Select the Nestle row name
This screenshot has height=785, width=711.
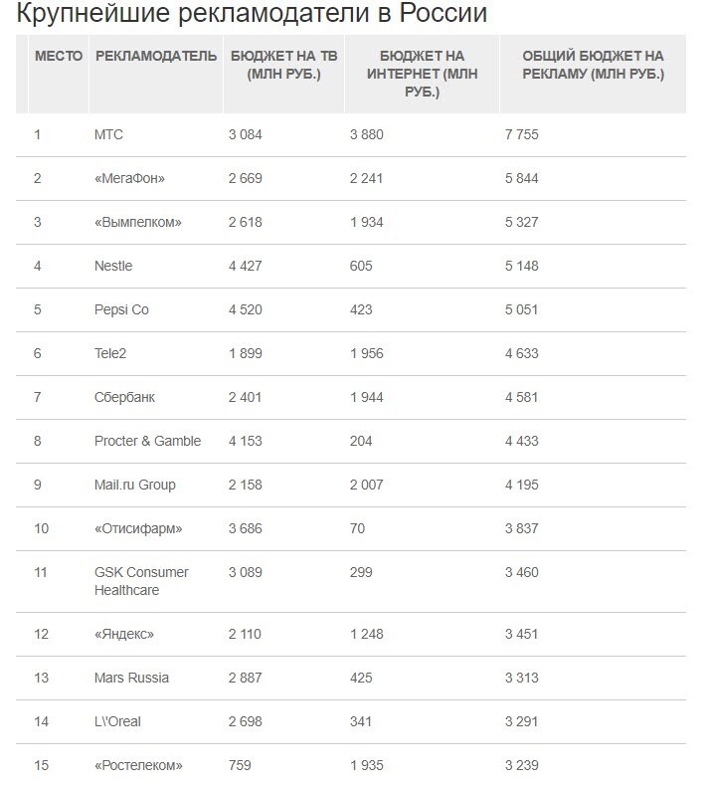pos(113,266)
